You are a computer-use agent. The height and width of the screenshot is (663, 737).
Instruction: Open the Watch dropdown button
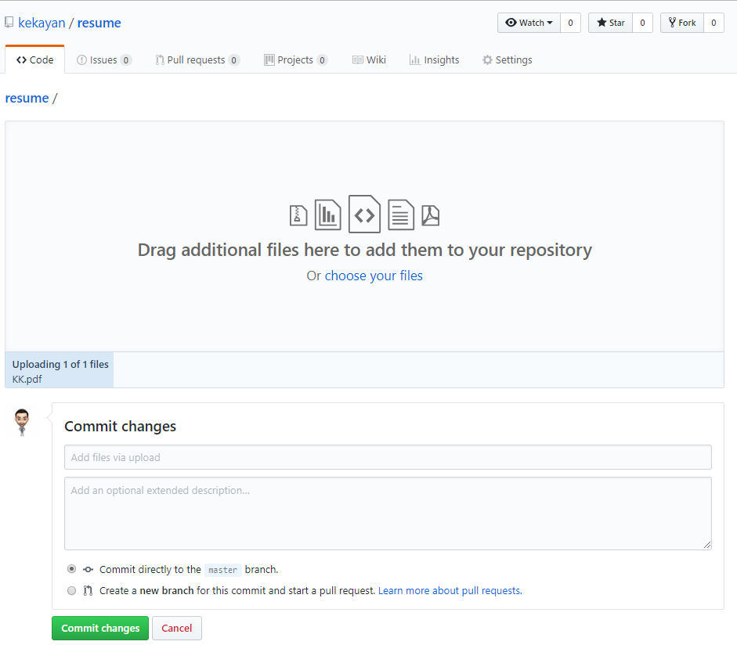(x=529, y=23)
